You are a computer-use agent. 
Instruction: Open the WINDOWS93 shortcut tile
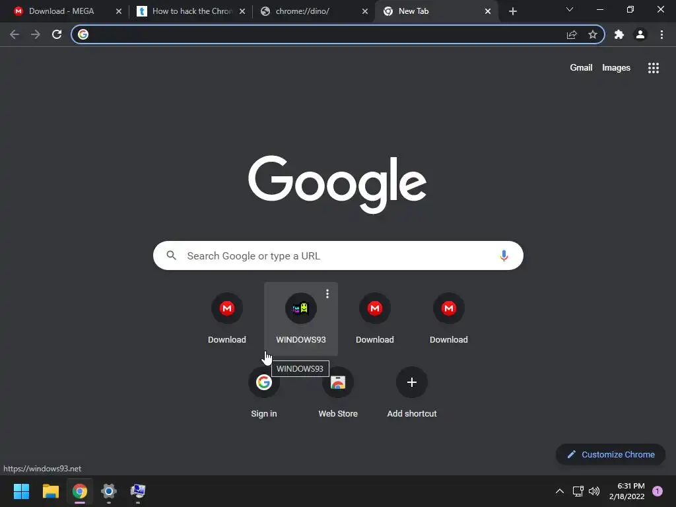coord(301,319)
